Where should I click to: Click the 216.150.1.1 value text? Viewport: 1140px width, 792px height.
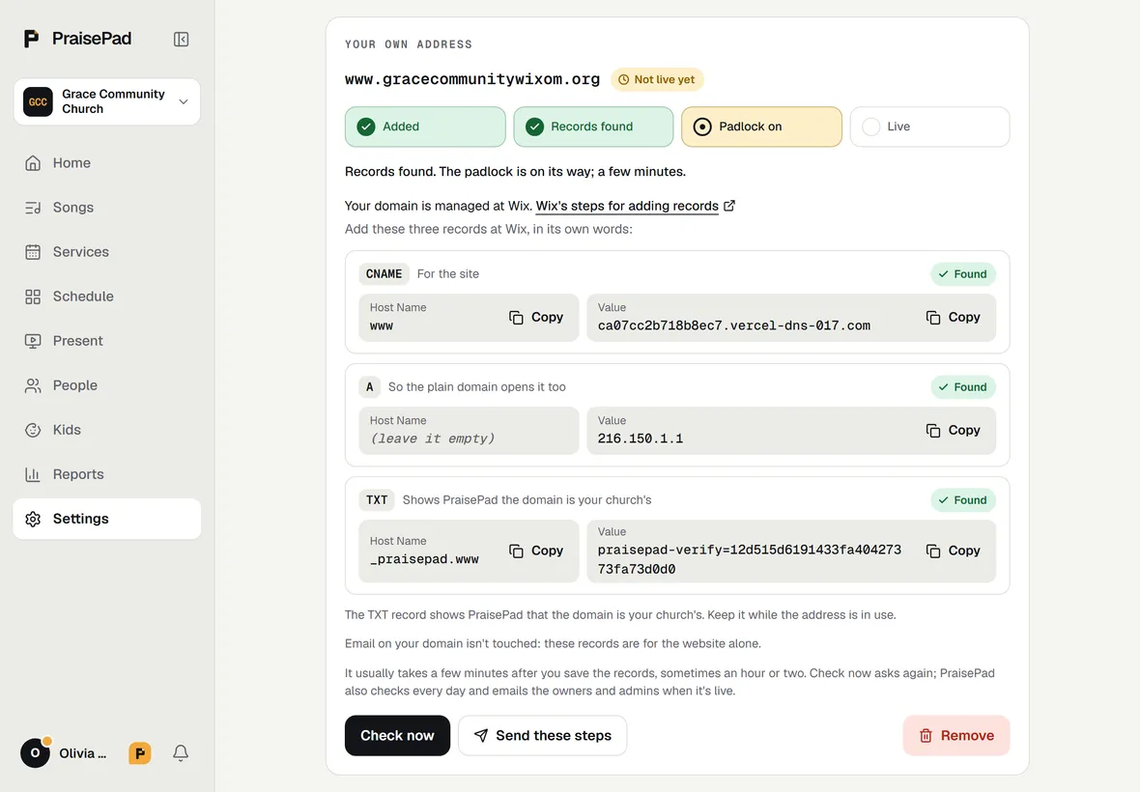pos(641,438)
